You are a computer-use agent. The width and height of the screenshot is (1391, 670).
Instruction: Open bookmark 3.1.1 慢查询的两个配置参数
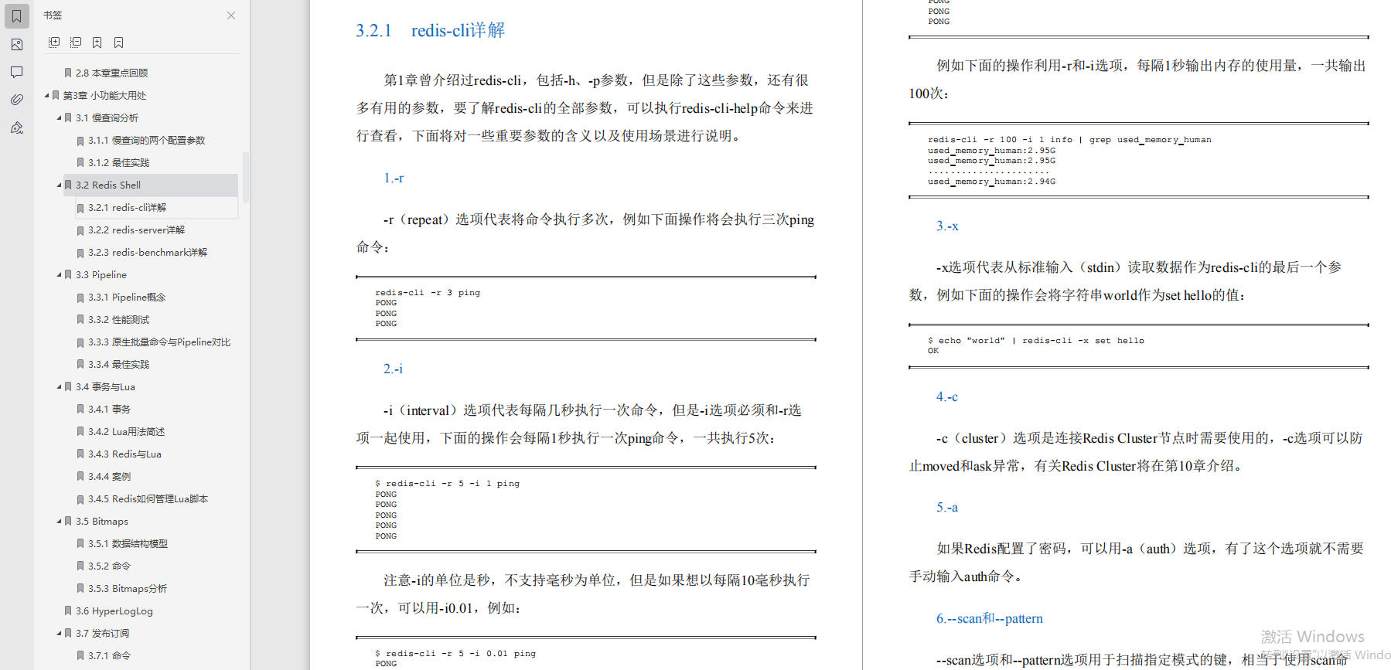pyautogui.click(x=146, y=141)
